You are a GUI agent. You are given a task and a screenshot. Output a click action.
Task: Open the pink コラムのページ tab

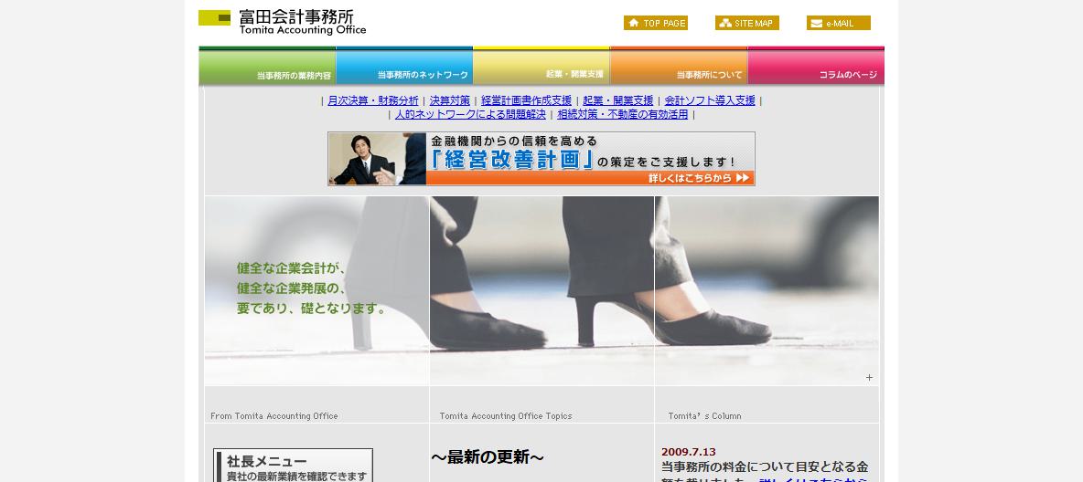(x=817, y=67)
